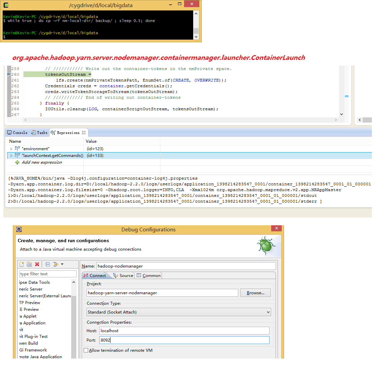Select the launchContext.getCommands() expression row
This screenshot has width=381, height=368.
point(189,156)
